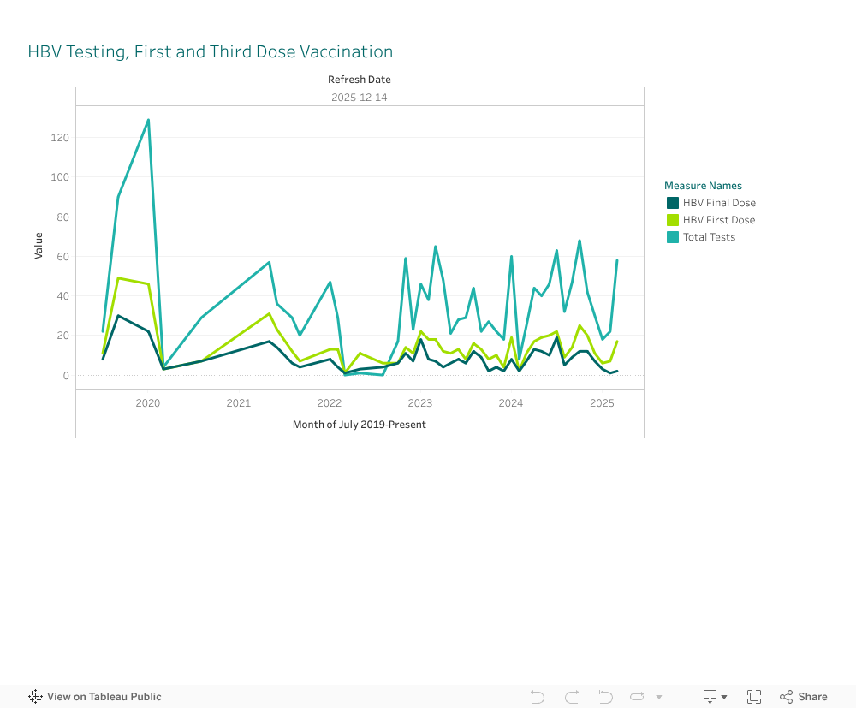Enter full screen mode
Image resolution: width=856 pixels, height=708 pixels.
pos(754,697)
